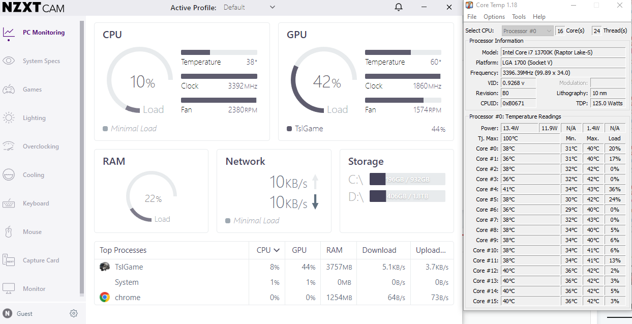Open NZXT CAM settings gear
The image size is (632, 324).
(x=74, y=313)
